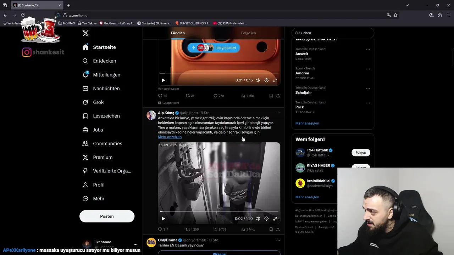Open options for Pack trend
Image resolution: width=454 pixels, height=255 pixels.
coord(368,103)
